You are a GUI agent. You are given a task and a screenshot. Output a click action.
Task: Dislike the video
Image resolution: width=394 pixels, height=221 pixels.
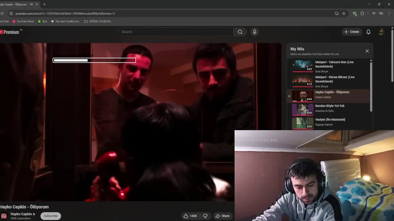(x=205, y=216)
